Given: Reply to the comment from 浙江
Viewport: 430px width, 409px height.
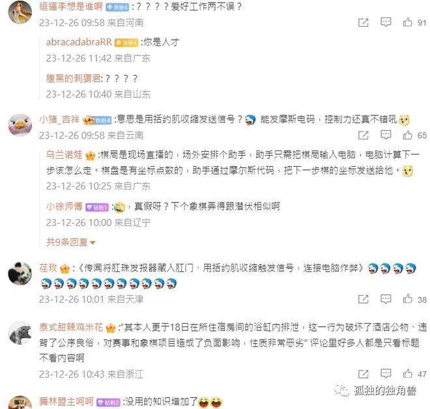Looking at the screenshot, I should (386, 374).
